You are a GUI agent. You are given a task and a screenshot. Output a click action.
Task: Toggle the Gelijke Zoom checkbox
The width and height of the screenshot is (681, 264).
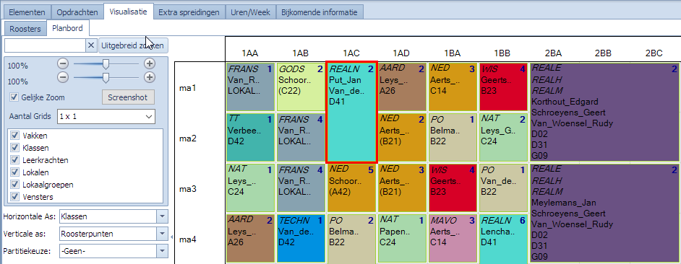[x=14, y=97]
